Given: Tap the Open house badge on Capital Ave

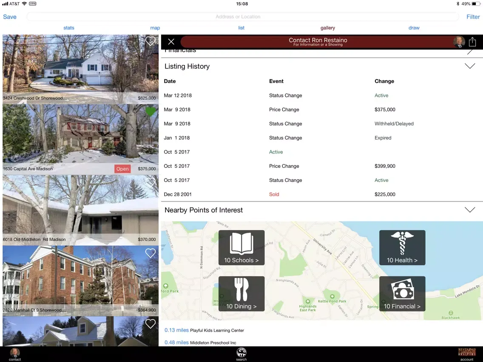Looking at the screenshot, I should (x=122, y=169).
